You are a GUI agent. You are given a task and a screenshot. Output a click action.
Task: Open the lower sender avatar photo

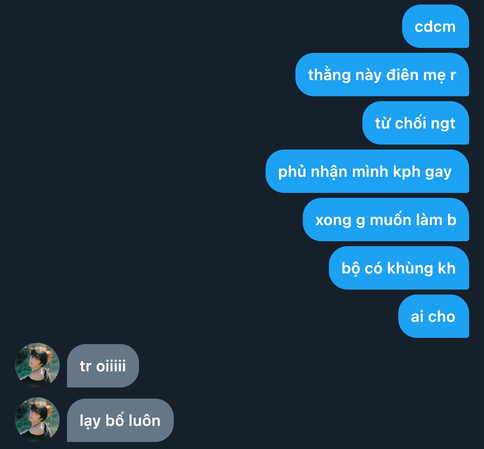[x=37, y=420]
